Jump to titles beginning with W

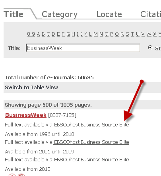pyautogui.click(x=149, y=34)
